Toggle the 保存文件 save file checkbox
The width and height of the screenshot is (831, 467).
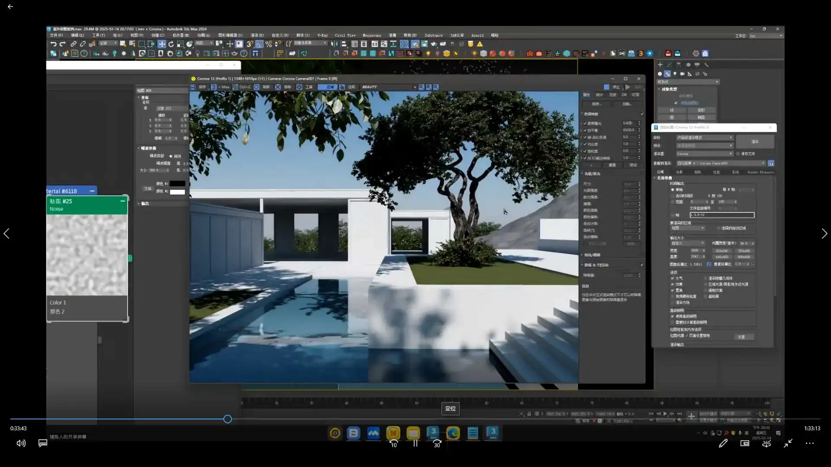tap(738, 154)
